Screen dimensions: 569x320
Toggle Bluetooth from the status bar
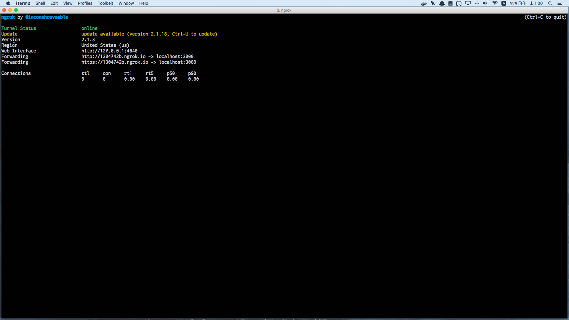(477, 3)
